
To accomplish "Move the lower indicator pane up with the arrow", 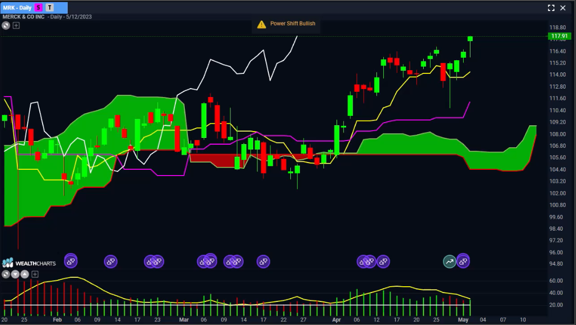I will 25,274.
